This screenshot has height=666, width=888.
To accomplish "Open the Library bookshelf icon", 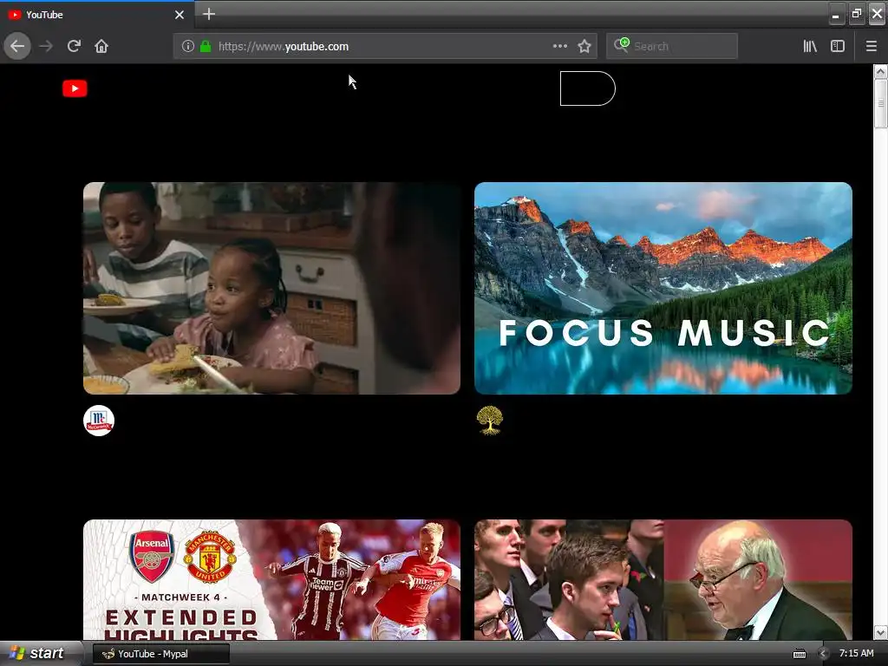I will click(810, 46).
